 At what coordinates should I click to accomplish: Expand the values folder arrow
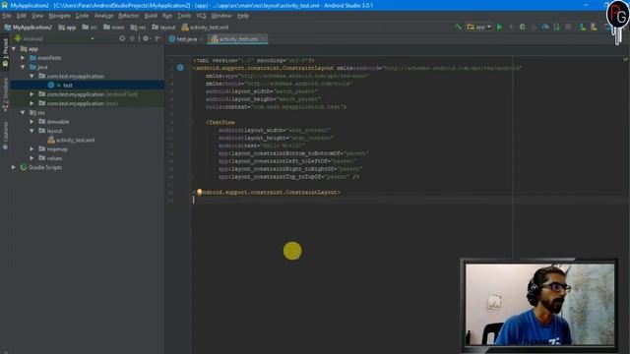[x=32, y=158]
